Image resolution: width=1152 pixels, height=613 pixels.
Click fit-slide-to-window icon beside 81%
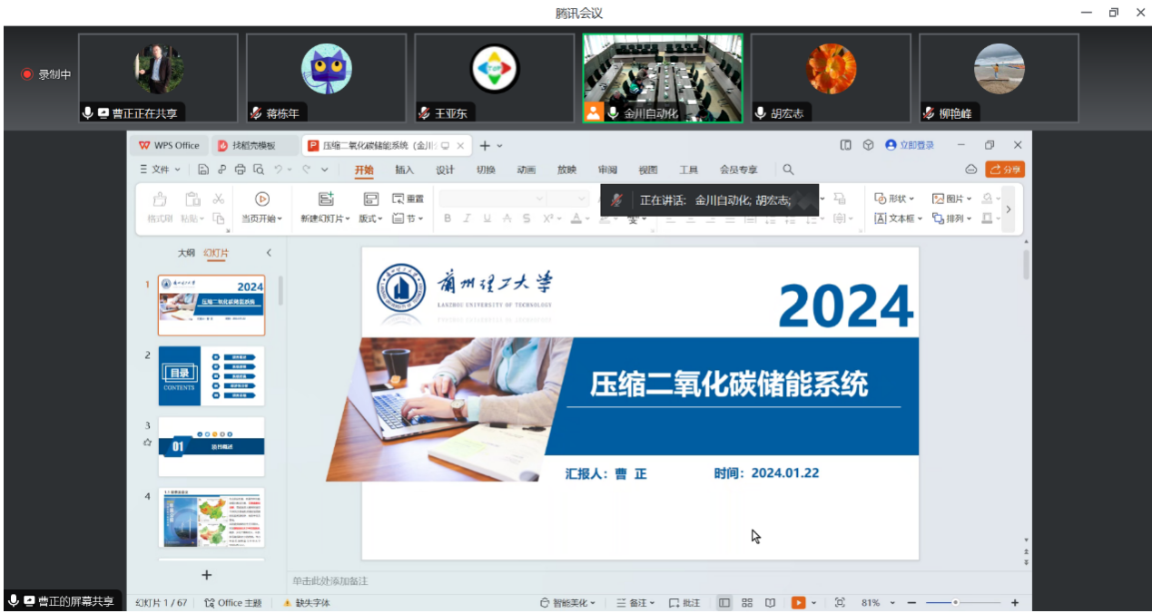pos(840,603)
